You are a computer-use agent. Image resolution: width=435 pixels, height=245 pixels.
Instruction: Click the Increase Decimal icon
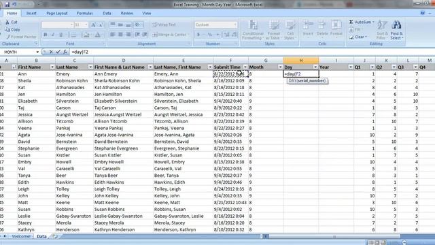pos(226,35)
